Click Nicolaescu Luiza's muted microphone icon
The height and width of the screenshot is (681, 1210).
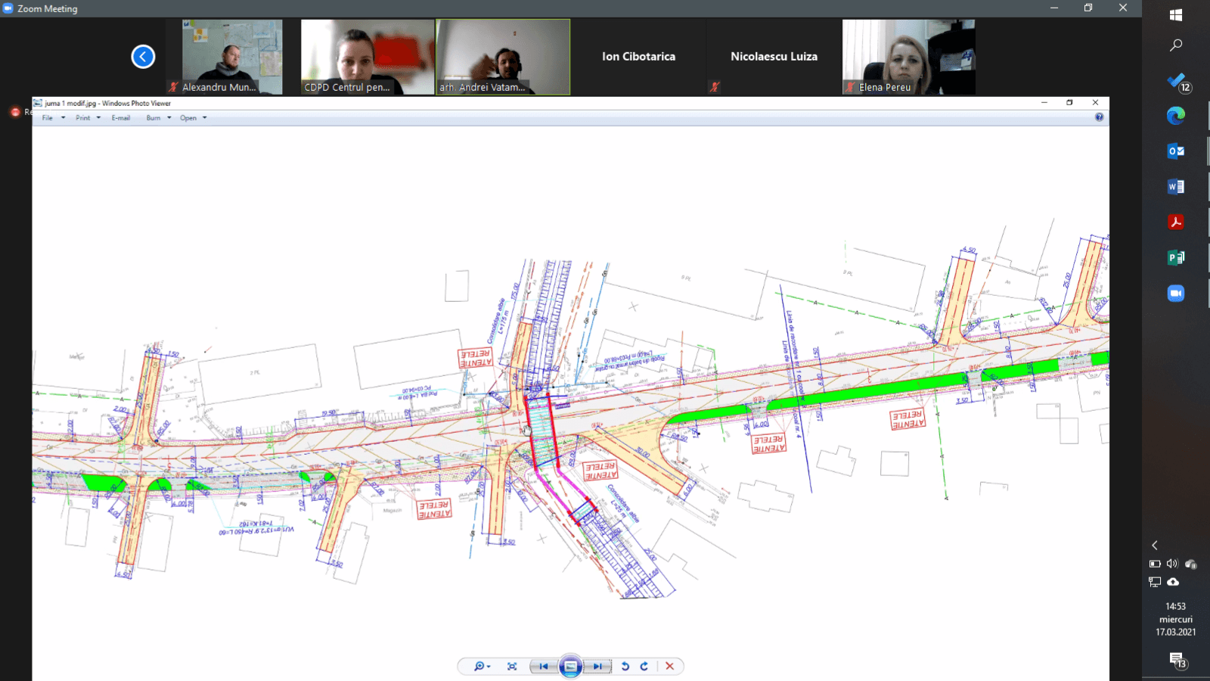(x=714, y=87)
